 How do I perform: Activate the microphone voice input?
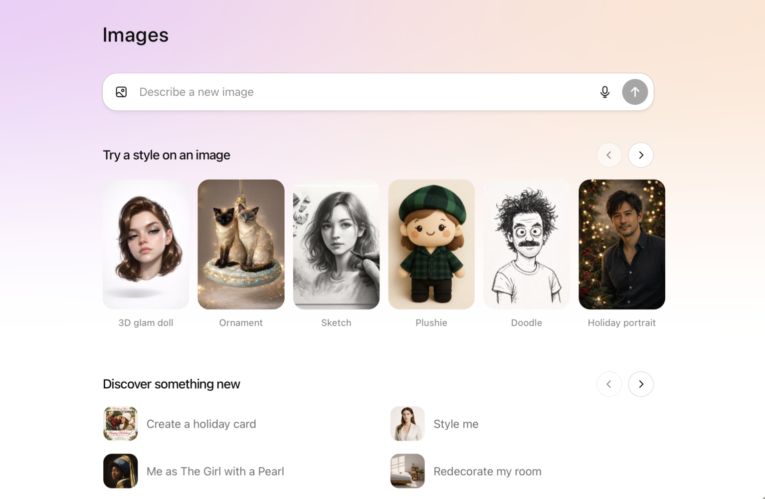[x=604, y=92]
